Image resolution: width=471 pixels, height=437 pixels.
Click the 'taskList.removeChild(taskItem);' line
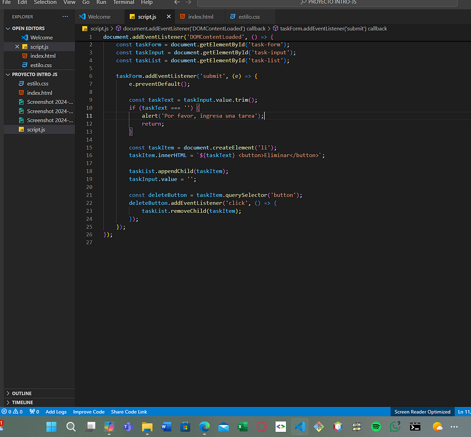(191, 211)
